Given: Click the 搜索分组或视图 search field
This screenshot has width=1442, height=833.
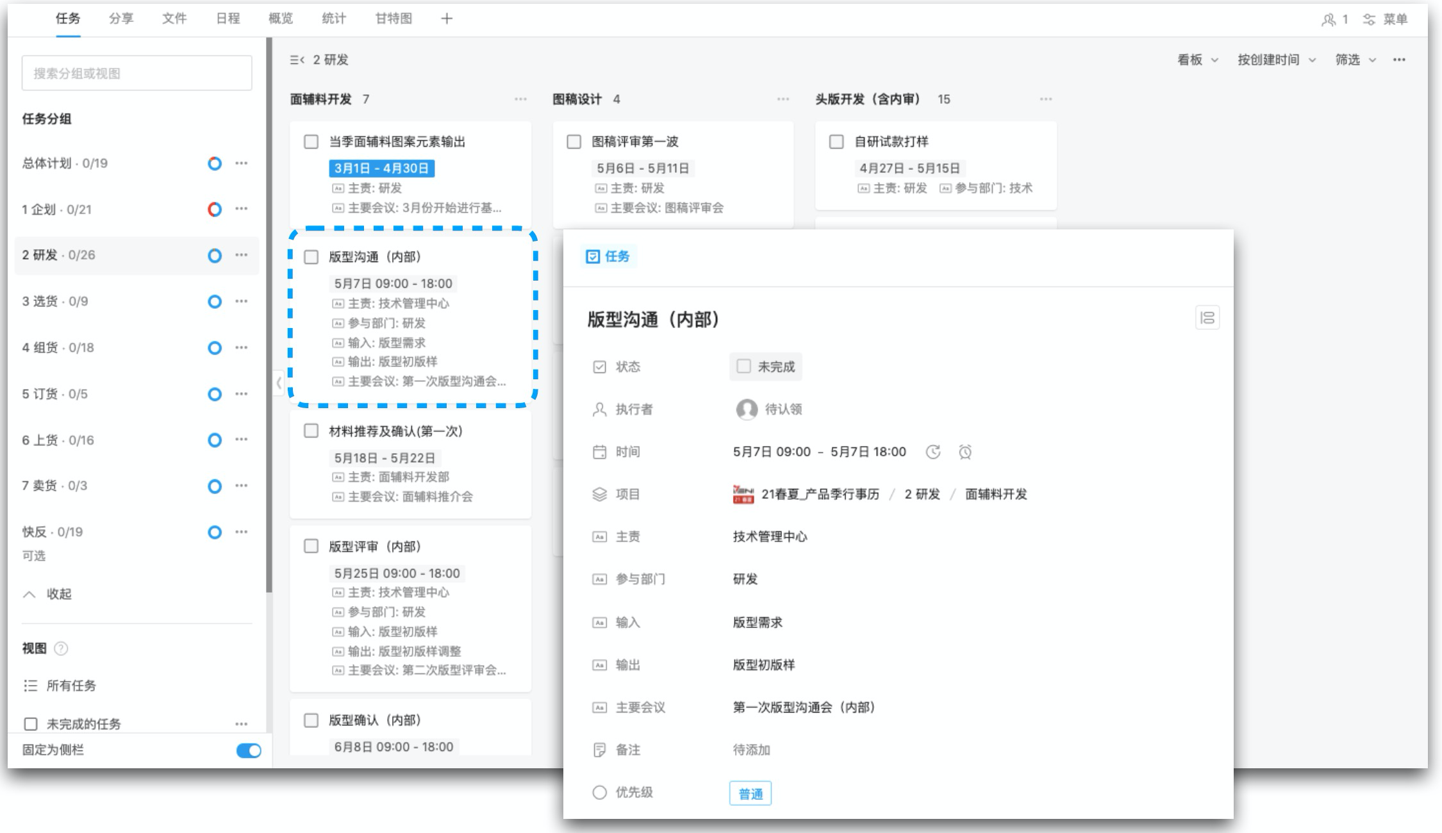Looking at the screenshot, I should (x=137, y=73).
